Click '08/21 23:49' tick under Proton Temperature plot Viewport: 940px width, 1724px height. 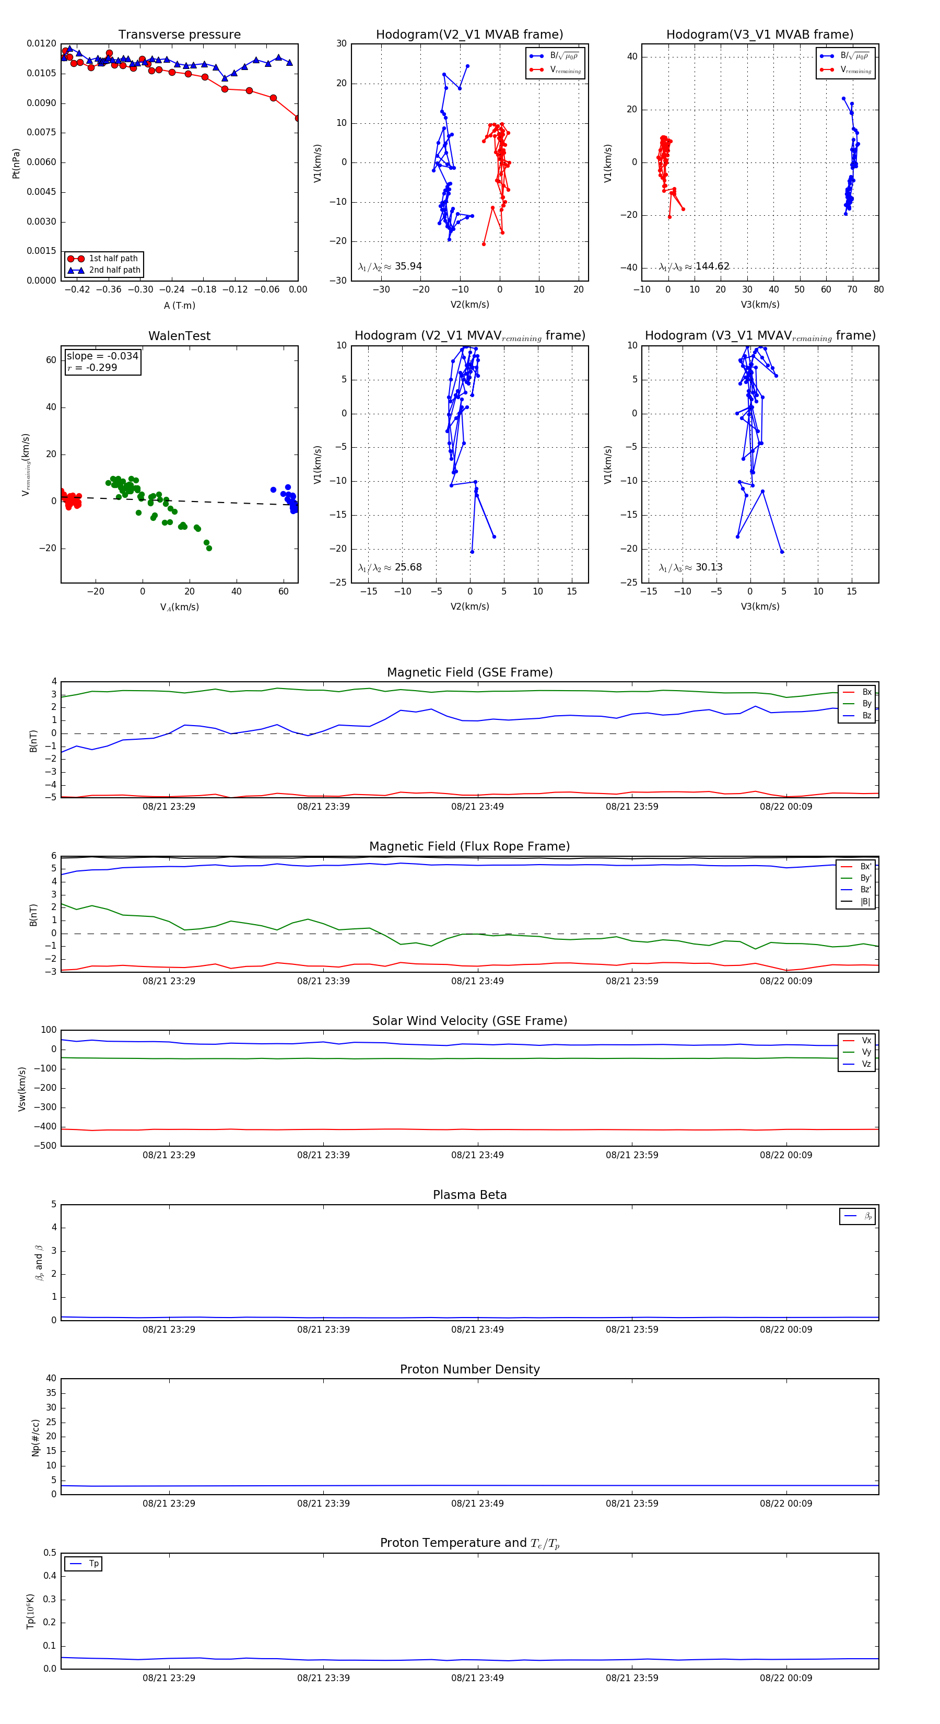coord(477,1679)
